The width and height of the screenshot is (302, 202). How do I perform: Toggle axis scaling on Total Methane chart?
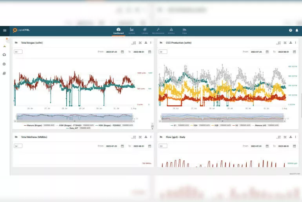[134, 137]
